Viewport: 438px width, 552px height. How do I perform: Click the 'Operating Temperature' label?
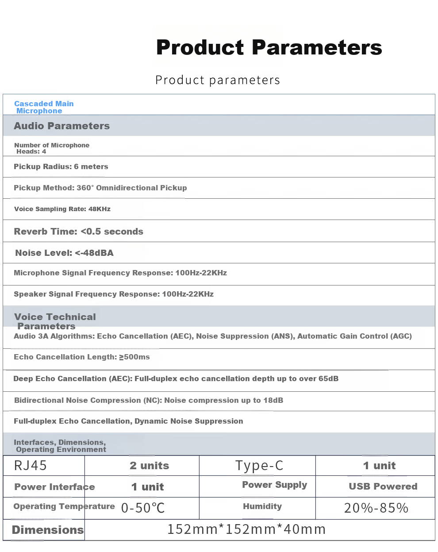click(64, 506)
